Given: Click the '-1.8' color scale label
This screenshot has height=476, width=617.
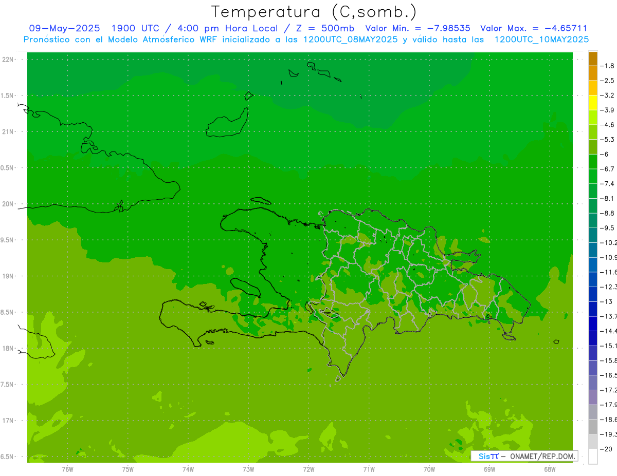Looking at the screenshot, I should [607, 66].
